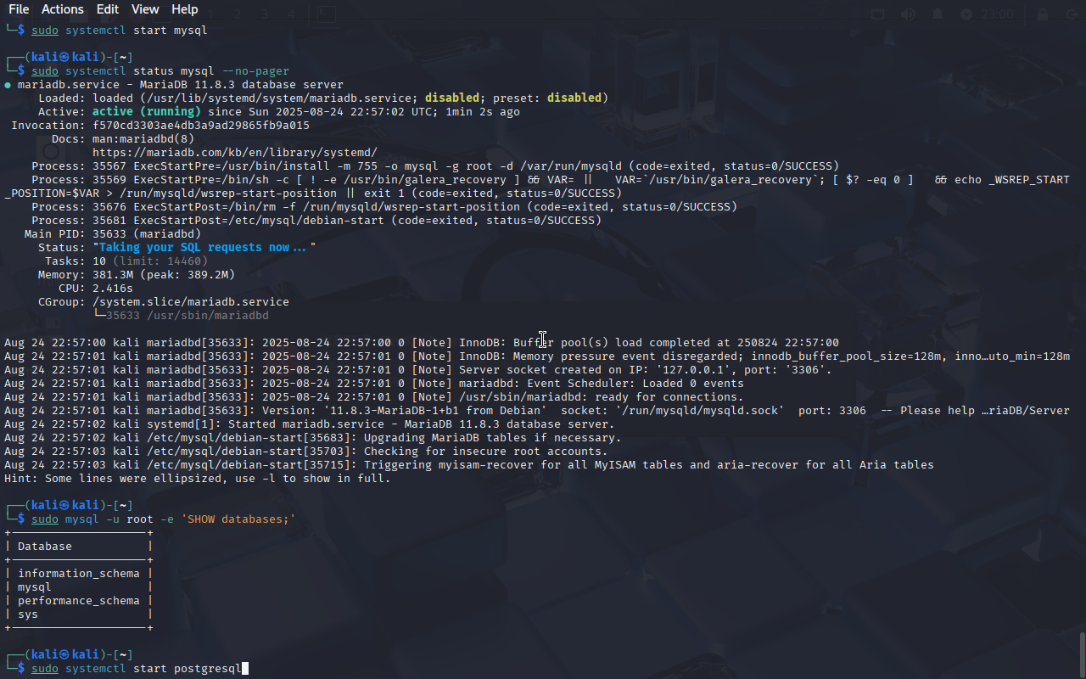The width and height of the screenshot is (1086, 679).
Task: Click the 'sys' database row
Action: 28,614
